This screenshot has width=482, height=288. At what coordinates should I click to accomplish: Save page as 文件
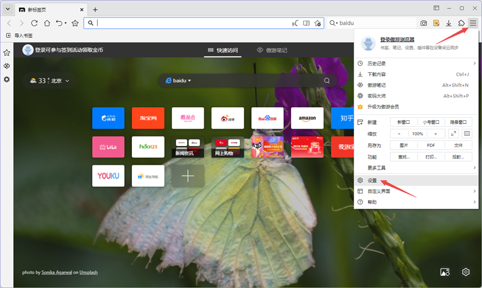(459, 146)
